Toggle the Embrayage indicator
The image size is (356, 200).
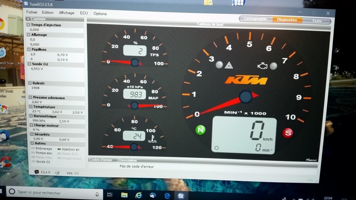pos(33,148)
